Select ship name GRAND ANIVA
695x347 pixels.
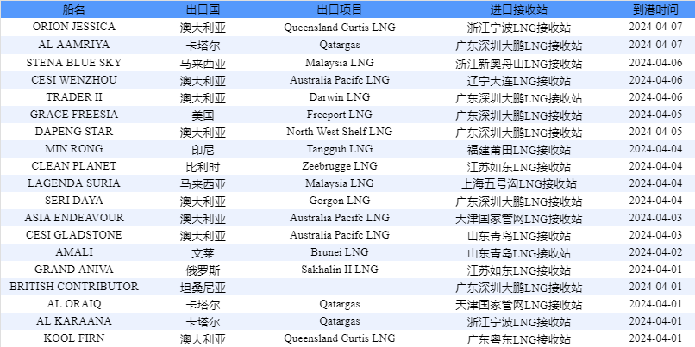pyautogui.click(x=74, y=270)
